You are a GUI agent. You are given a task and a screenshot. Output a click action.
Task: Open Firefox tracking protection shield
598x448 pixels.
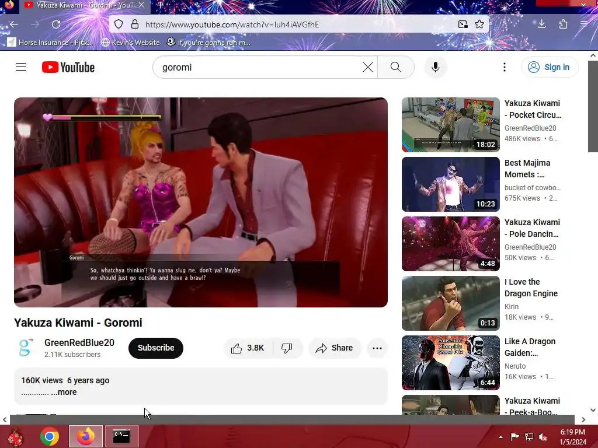point(119,24)
